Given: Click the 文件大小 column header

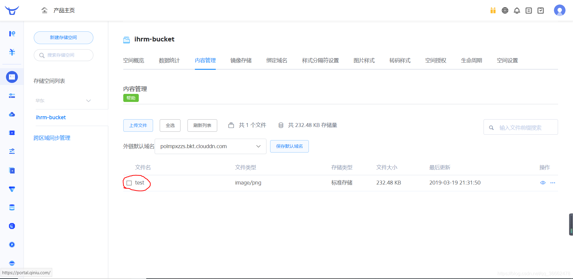Looking at the screenshot, I should [x=387, y=168].
